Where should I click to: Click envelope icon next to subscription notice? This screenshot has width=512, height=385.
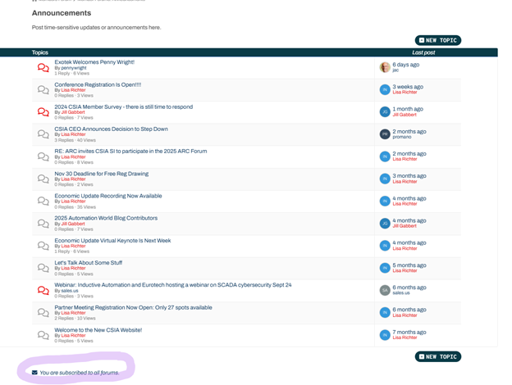[x=34, y=373]
